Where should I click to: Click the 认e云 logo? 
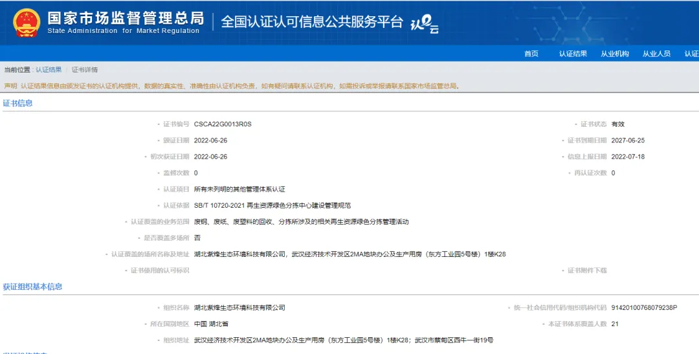click(x=425, y=24)
